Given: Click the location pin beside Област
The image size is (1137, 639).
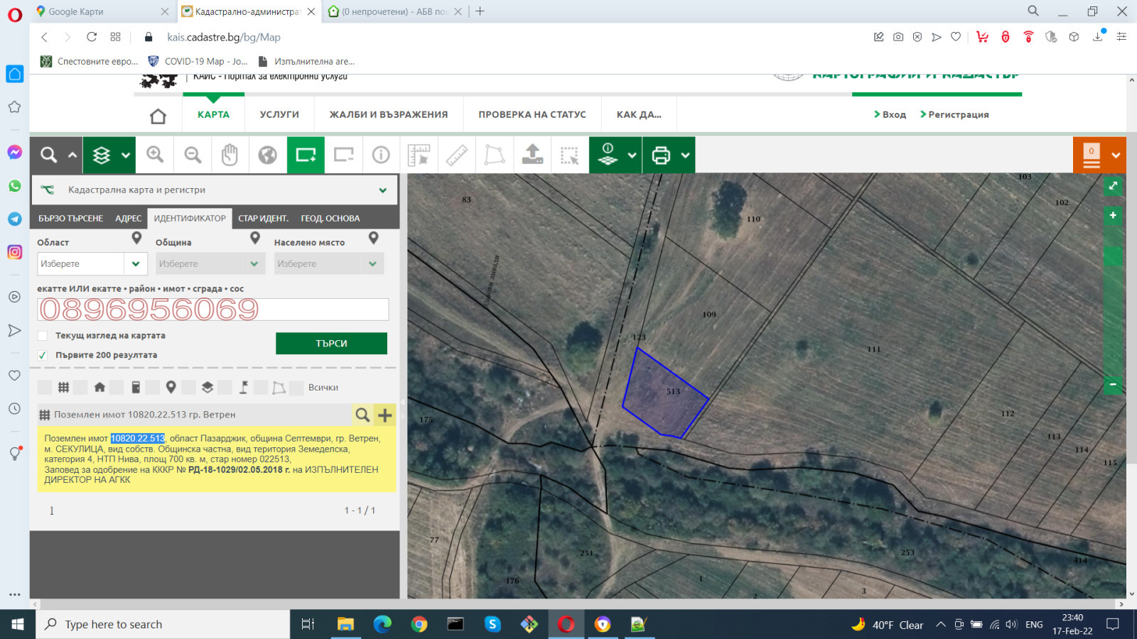Looking at the screenshot, I should coord(136,239).
